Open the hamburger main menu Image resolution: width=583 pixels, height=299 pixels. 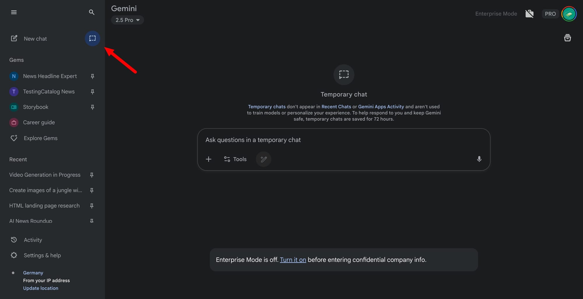pyautogui.click(x=14, y=12)
